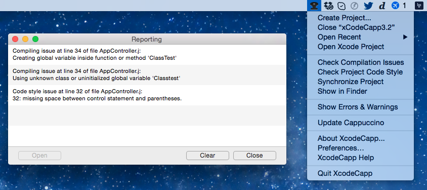Select the code style issue at line 32
This screenshot has height=190, width=427.
(147, 95)
